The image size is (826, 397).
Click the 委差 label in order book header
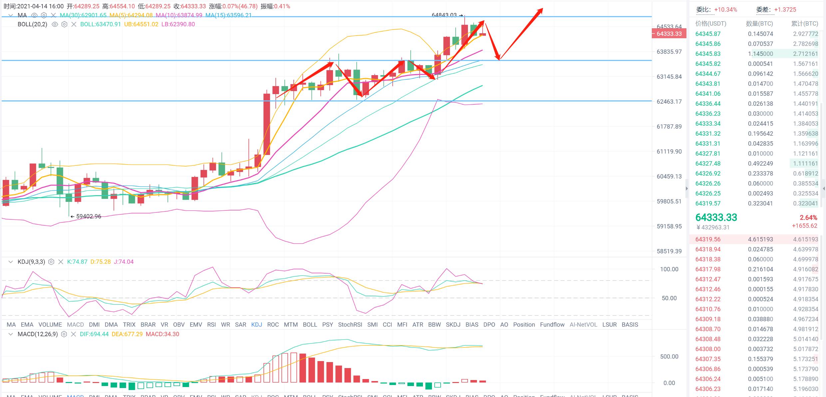coord(764,10)
